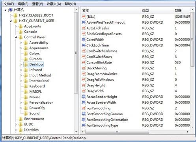Click the string icon beside CursorBlinkRate
The width and height of the screenshot is (196, 142).
click(84, 62)
